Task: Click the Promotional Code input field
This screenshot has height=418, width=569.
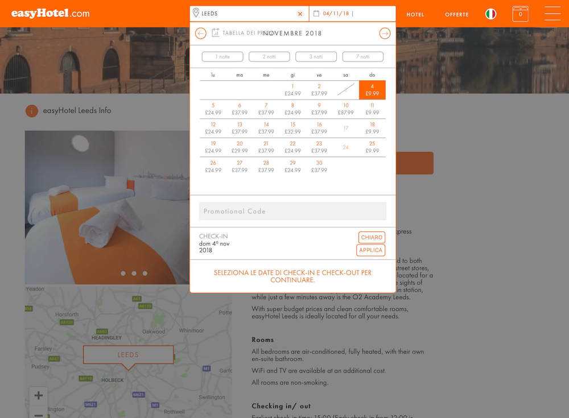Action: click(x=292, y=211)
